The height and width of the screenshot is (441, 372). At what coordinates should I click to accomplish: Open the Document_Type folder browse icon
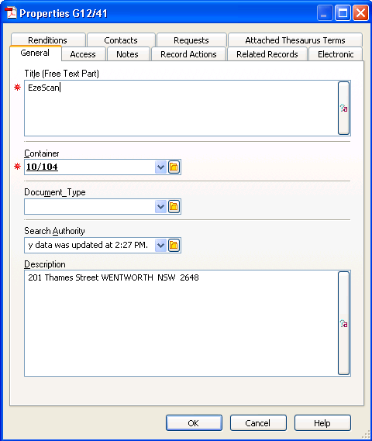tap(174, 207)
